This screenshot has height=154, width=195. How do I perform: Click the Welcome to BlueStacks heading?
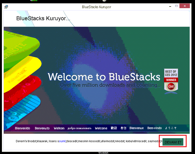pos(104,77)
